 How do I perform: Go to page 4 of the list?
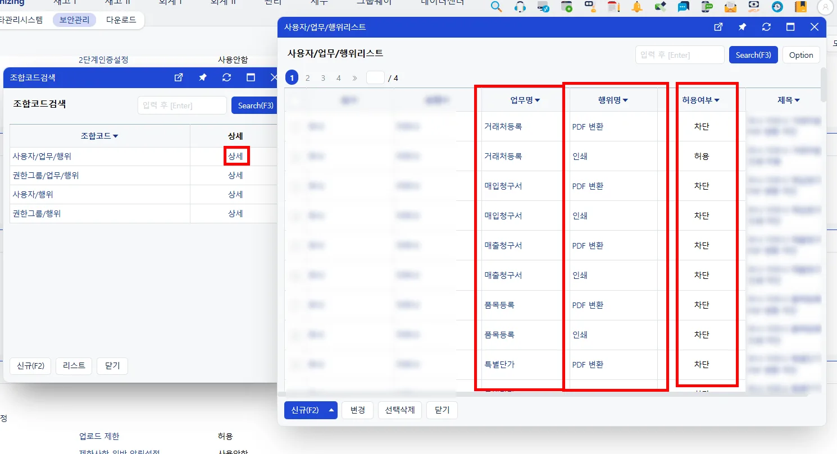click(339, 78)
